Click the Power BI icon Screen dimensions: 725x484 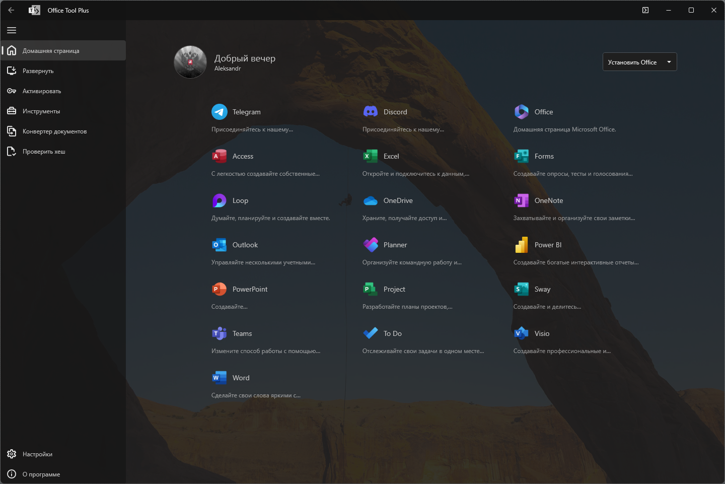tap(522, 245)
